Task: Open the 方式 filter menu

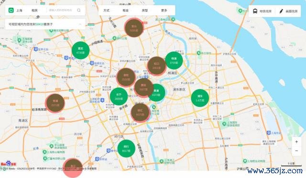Action: (106, 10)
